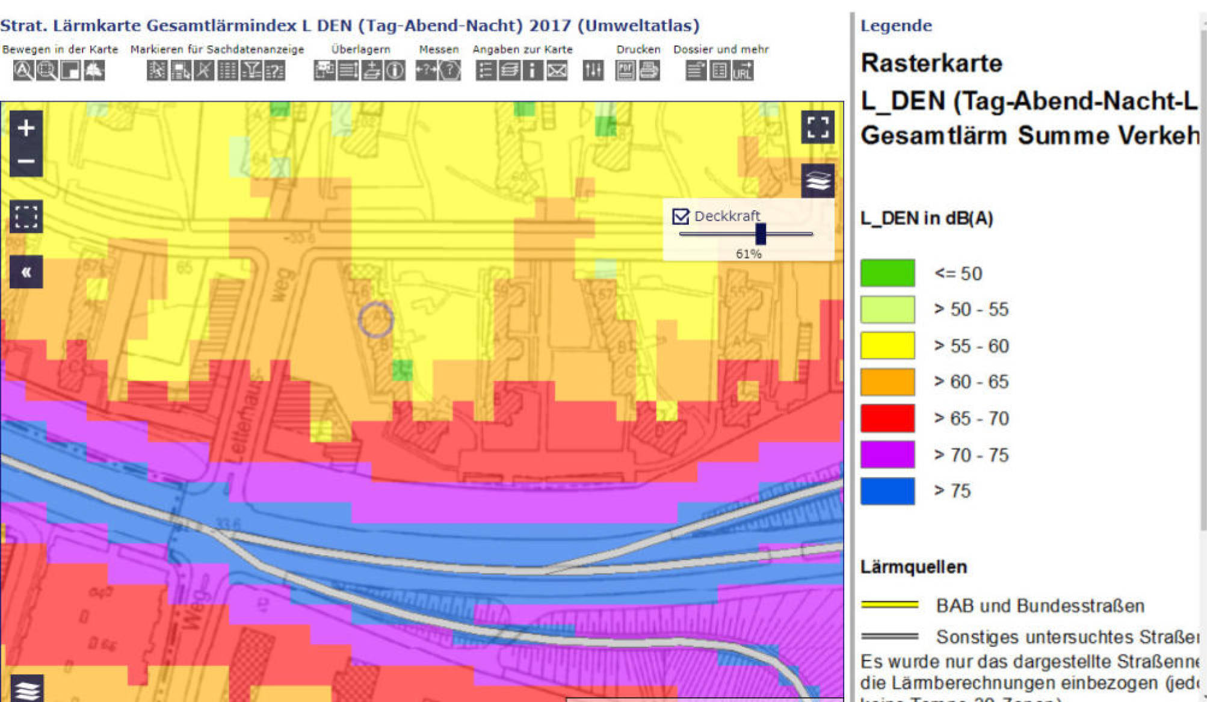Open the sliders settings icon
1207x702 pixels.
(593, 71)
